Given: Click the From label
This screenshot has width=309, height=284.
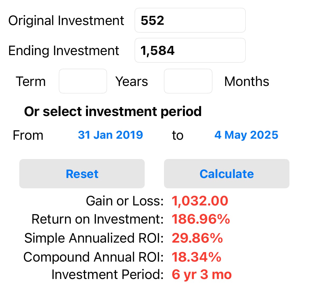Looking at the screenshot, I should point(28,135).
